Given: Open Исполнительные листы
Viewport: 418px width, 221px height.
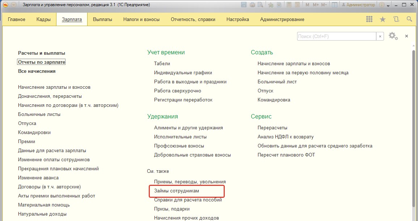Looking at the screenshot, I should 180,137.
